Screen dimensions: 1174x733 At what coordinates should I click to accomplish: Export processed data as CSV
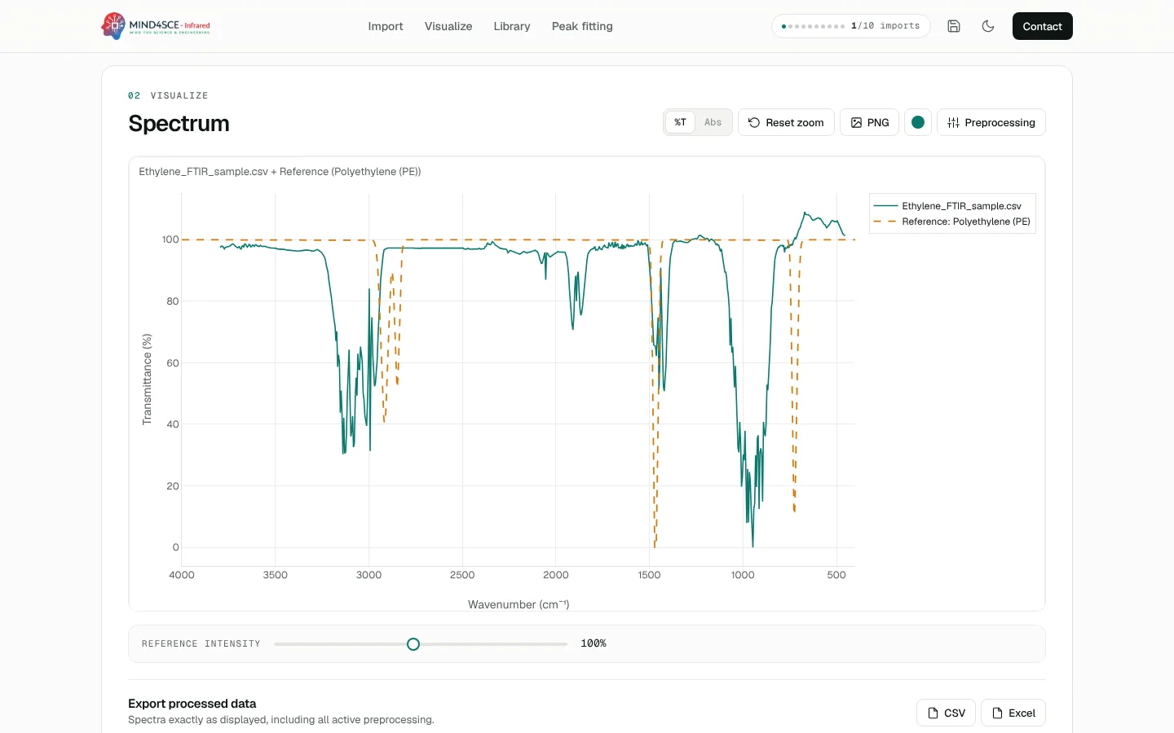click(947, 713)
